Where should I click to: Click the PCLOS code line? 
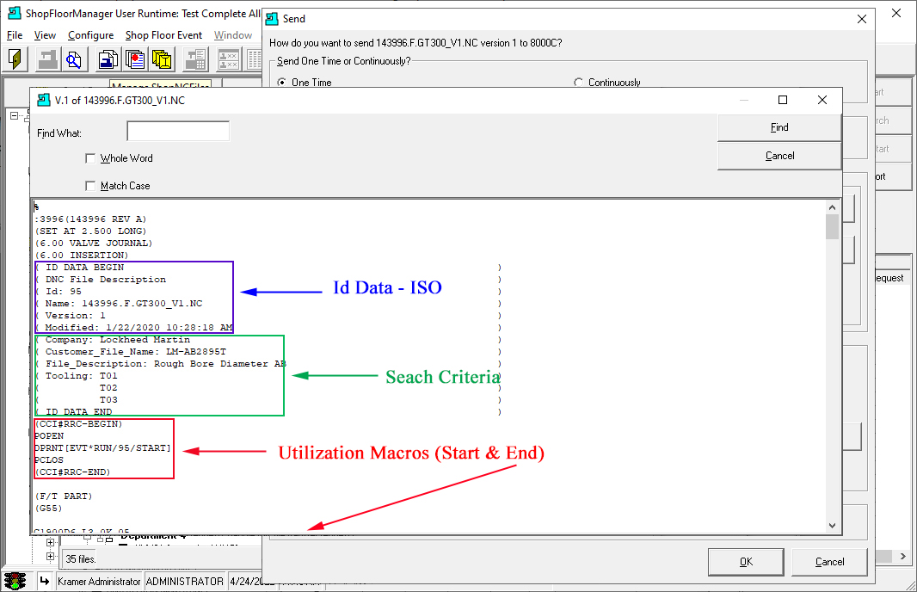(49, 459)
